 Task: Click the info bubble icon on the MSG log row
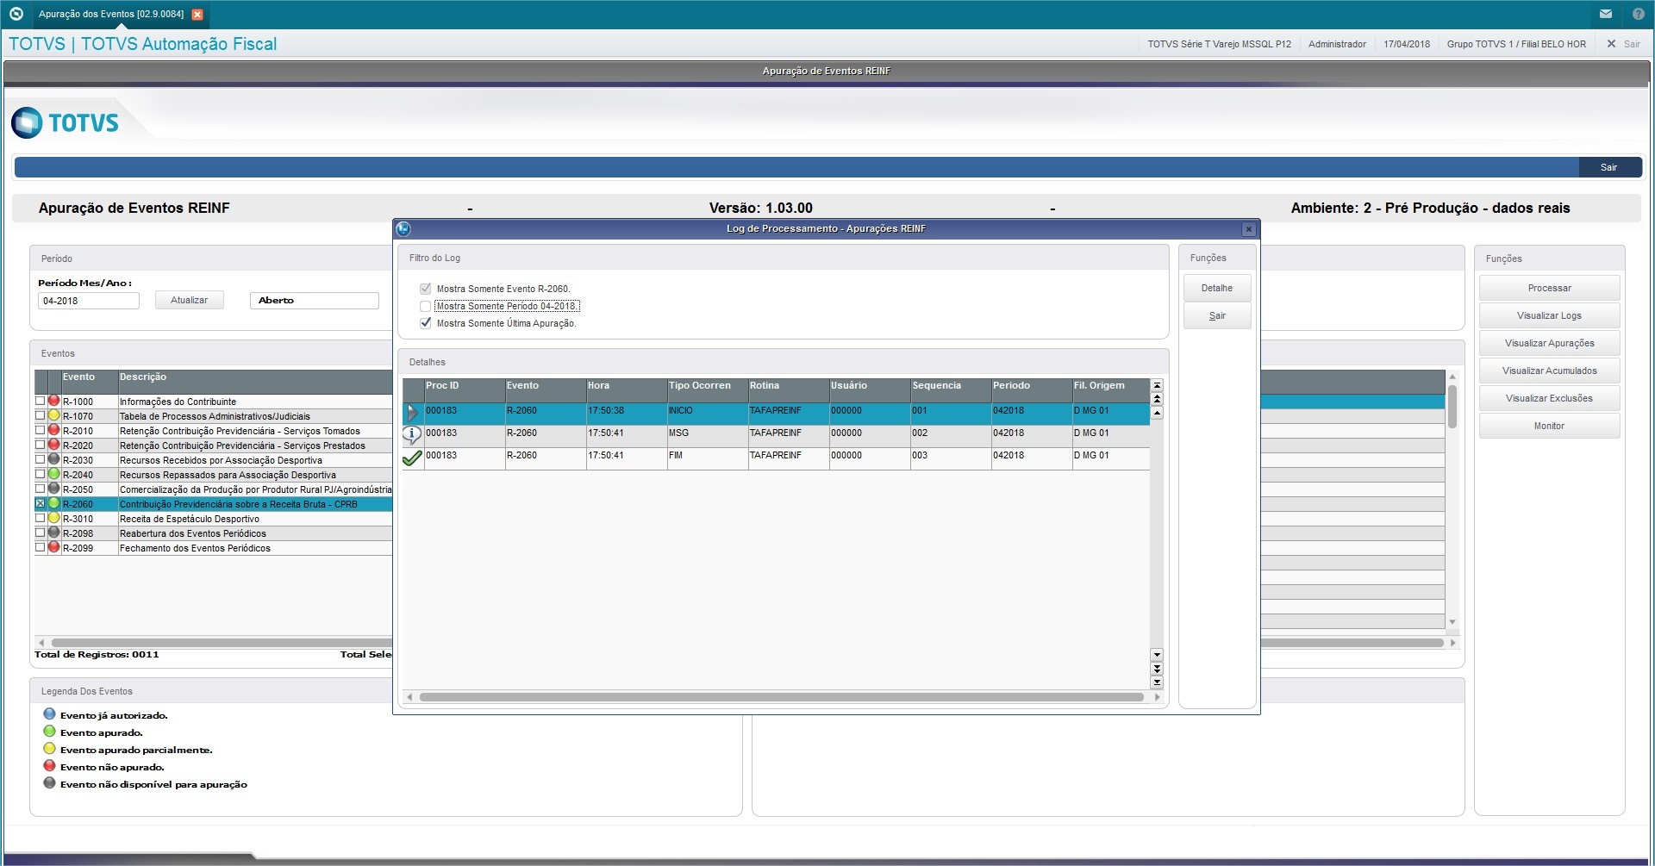pos(412,435)
